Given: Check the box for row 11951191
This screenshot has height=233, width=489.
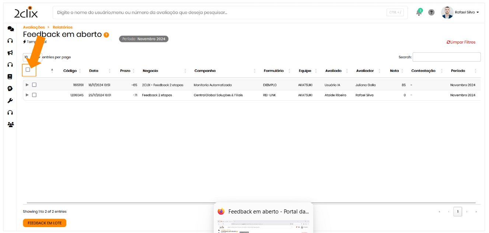Looking at the screenshot, I should pyautogui.click(x=34, y=85).
